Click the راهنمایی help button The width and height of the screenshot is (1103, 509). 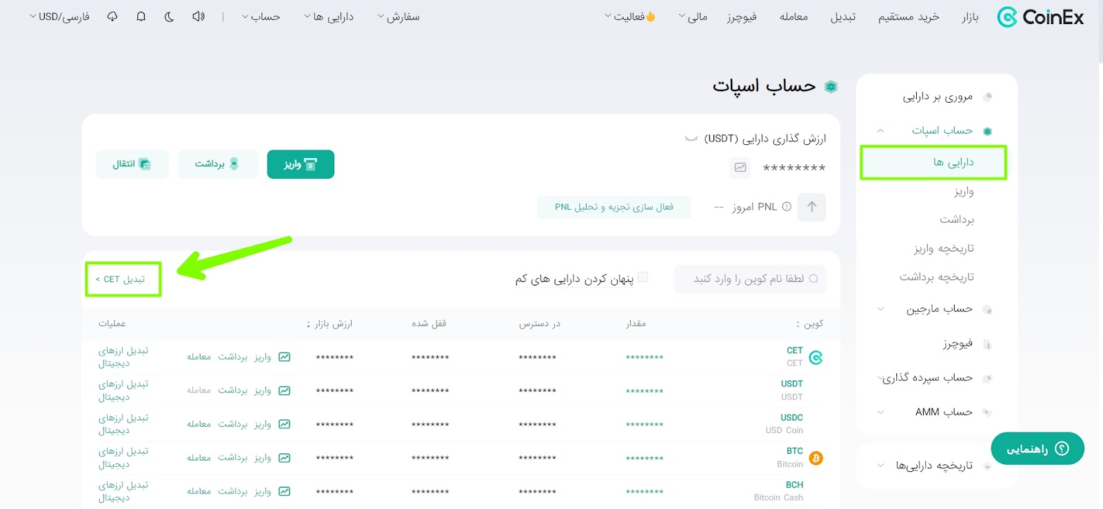pyautogui.click(x=1038, y=449)
